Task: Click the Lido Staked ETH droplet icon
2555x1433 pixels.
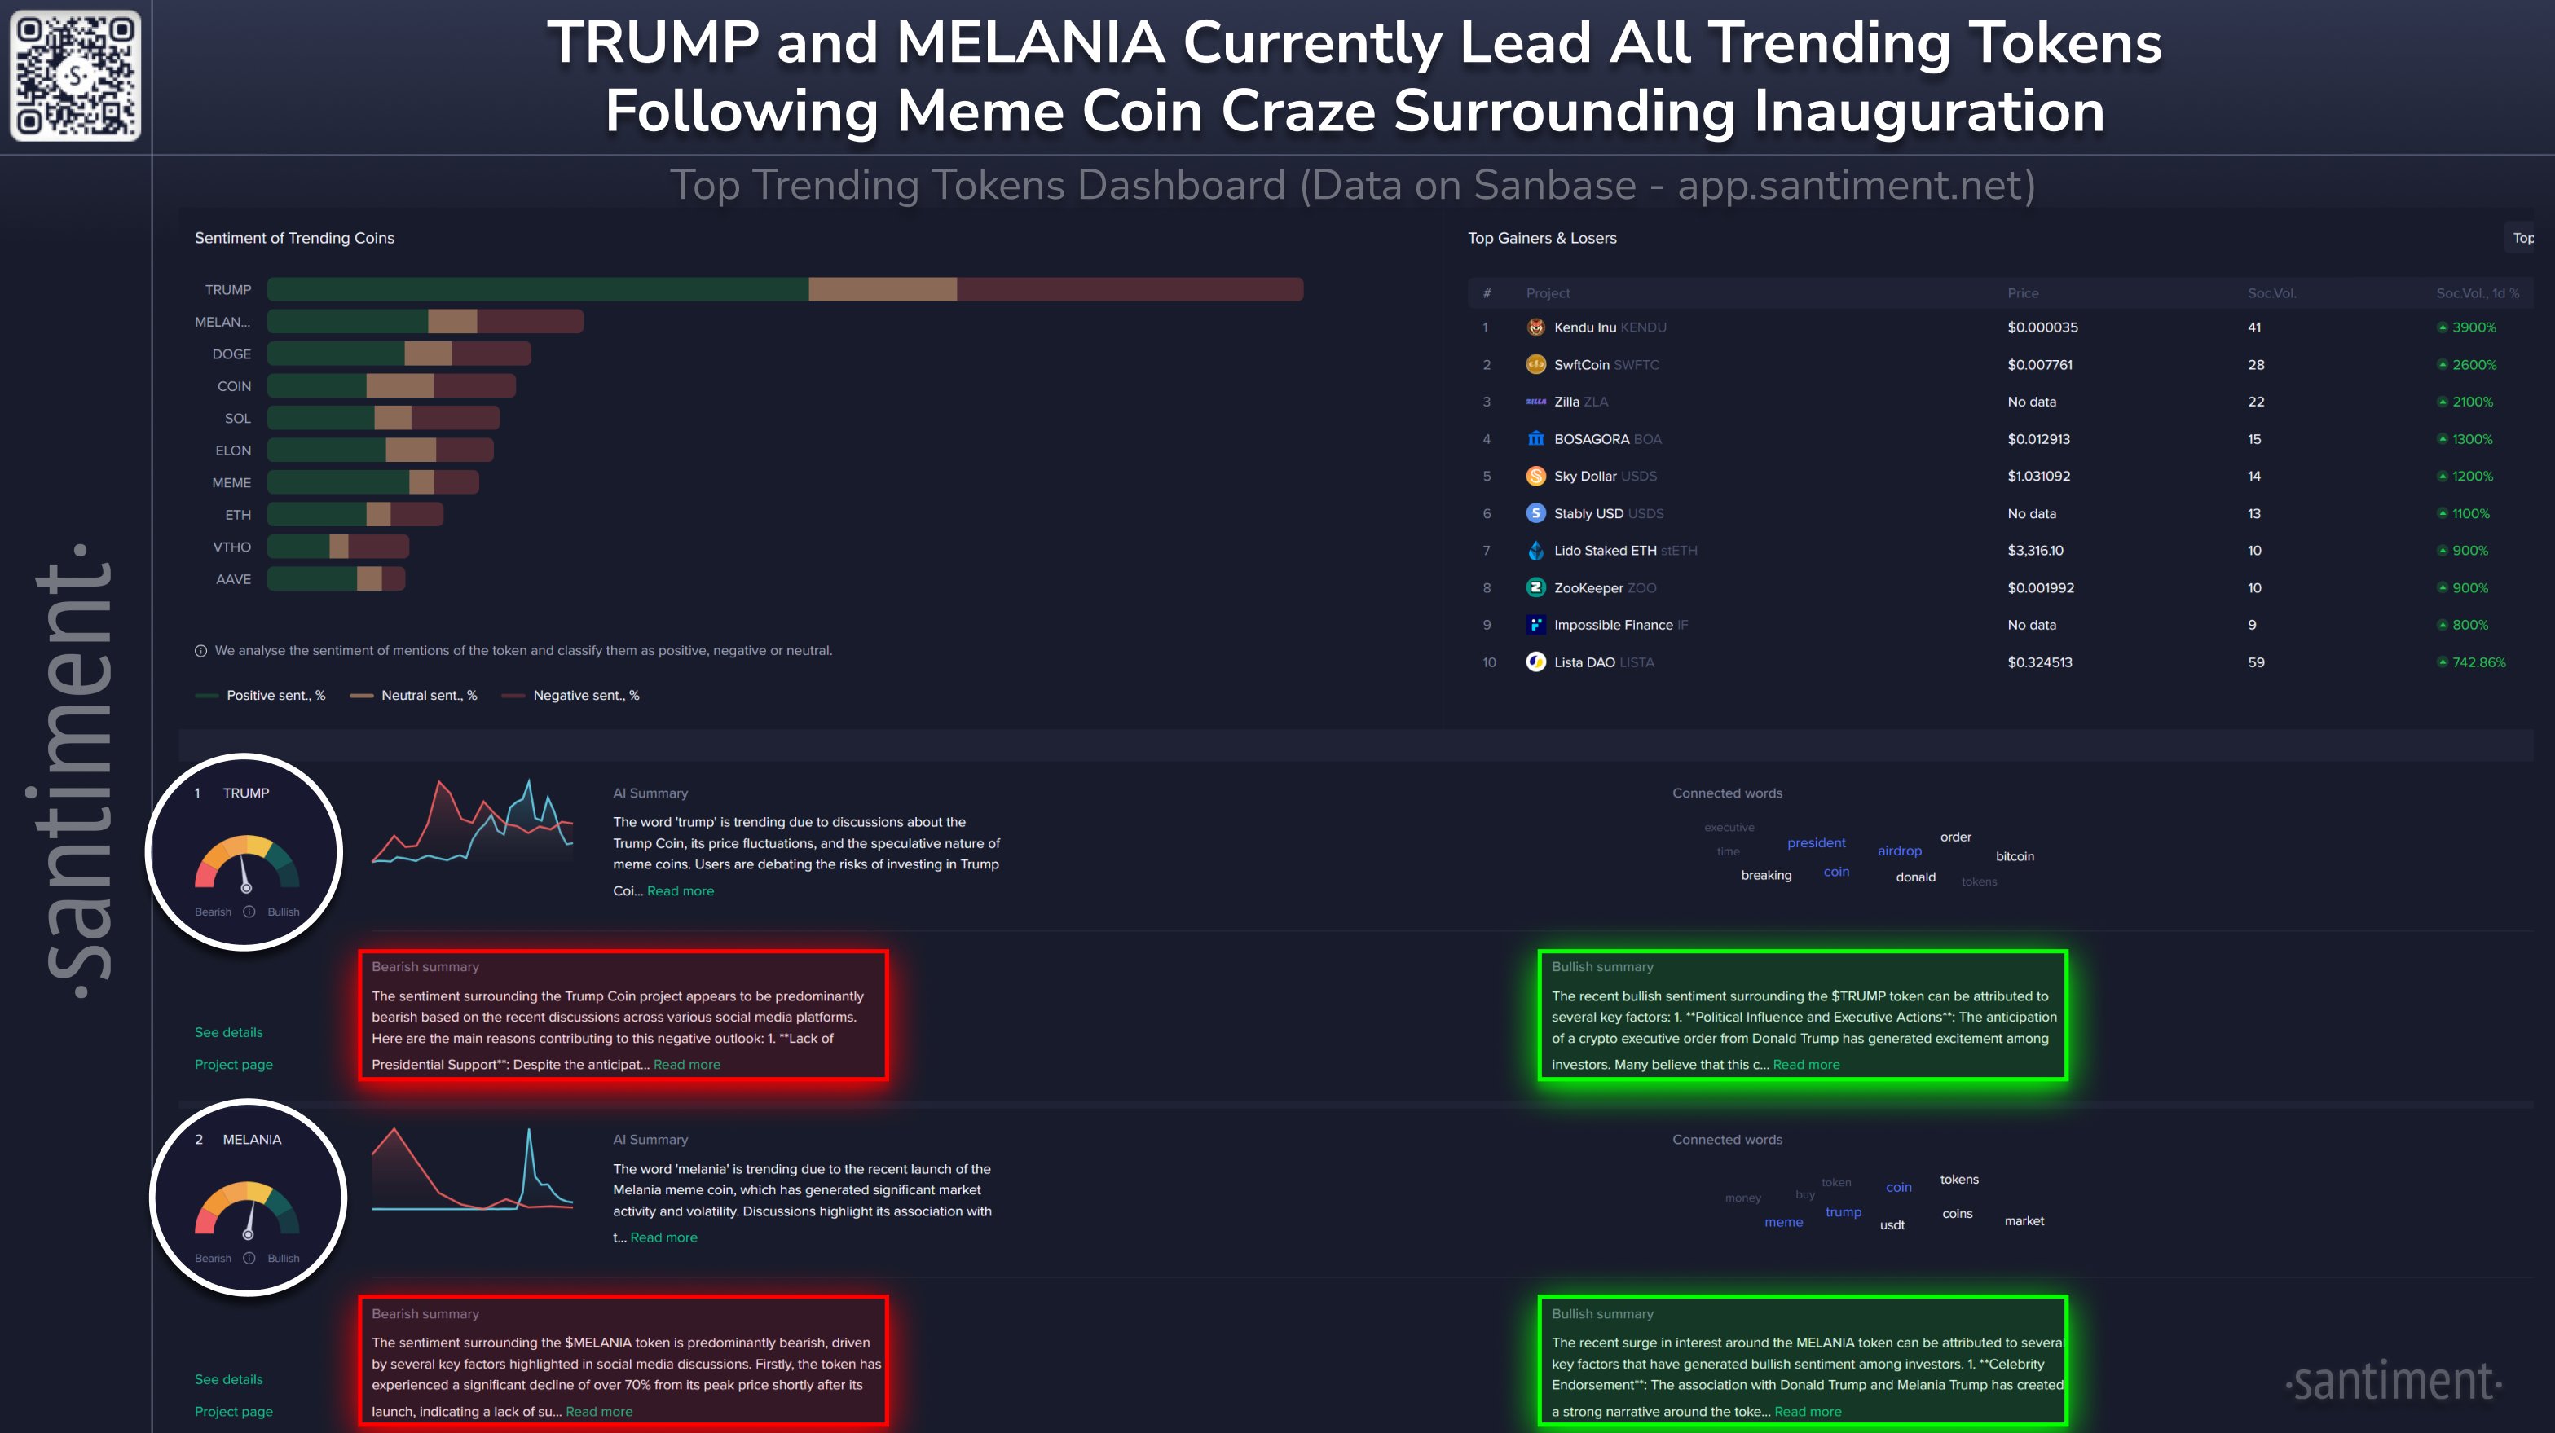Action: point(1535,551)
